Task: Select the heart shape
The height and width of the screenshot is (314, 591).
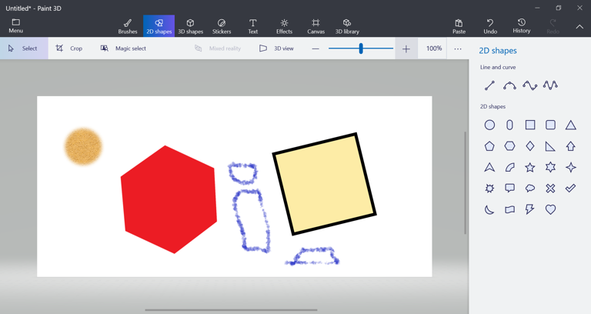Action: tap(550, 209)
